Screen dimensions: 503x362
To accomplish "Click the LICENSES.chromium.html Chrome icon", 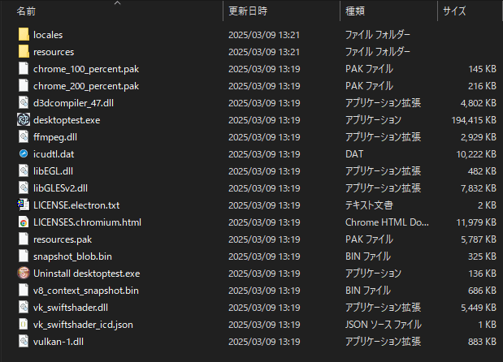I will tap(24, 222).
